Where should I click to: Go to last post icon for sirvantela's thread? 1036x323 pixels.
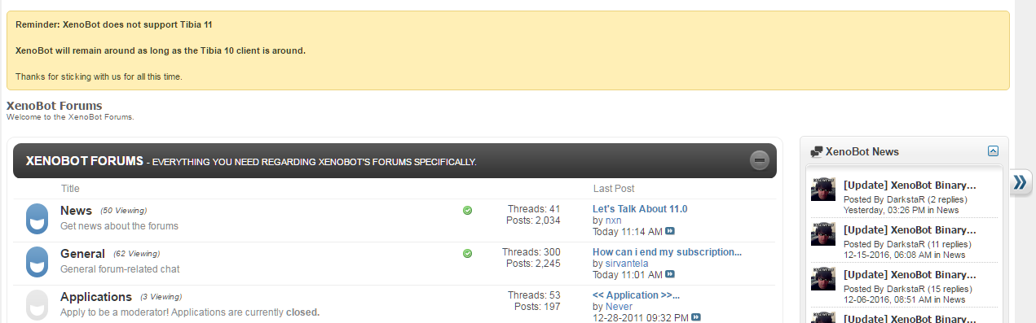coord(670,275)
